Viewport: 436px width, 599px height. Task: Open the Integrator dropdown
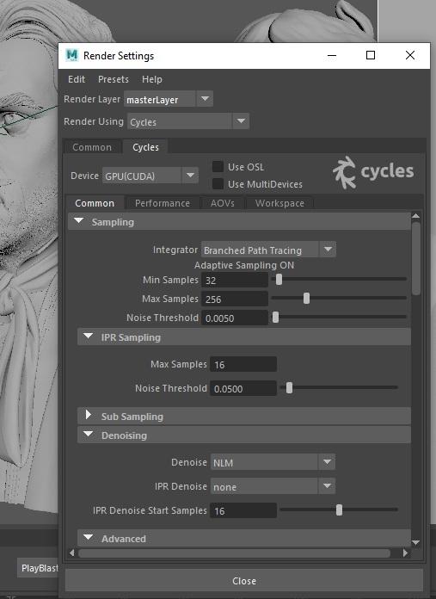click(268, 250)
